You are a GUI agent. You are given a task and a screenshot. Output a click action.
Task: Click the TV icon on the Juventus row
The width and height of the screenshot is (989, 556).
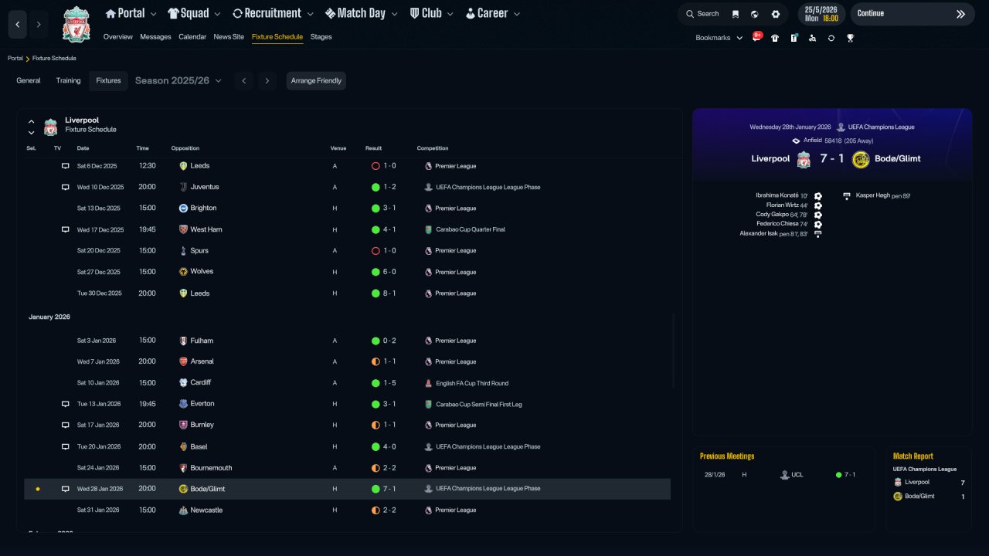point(66,187)
